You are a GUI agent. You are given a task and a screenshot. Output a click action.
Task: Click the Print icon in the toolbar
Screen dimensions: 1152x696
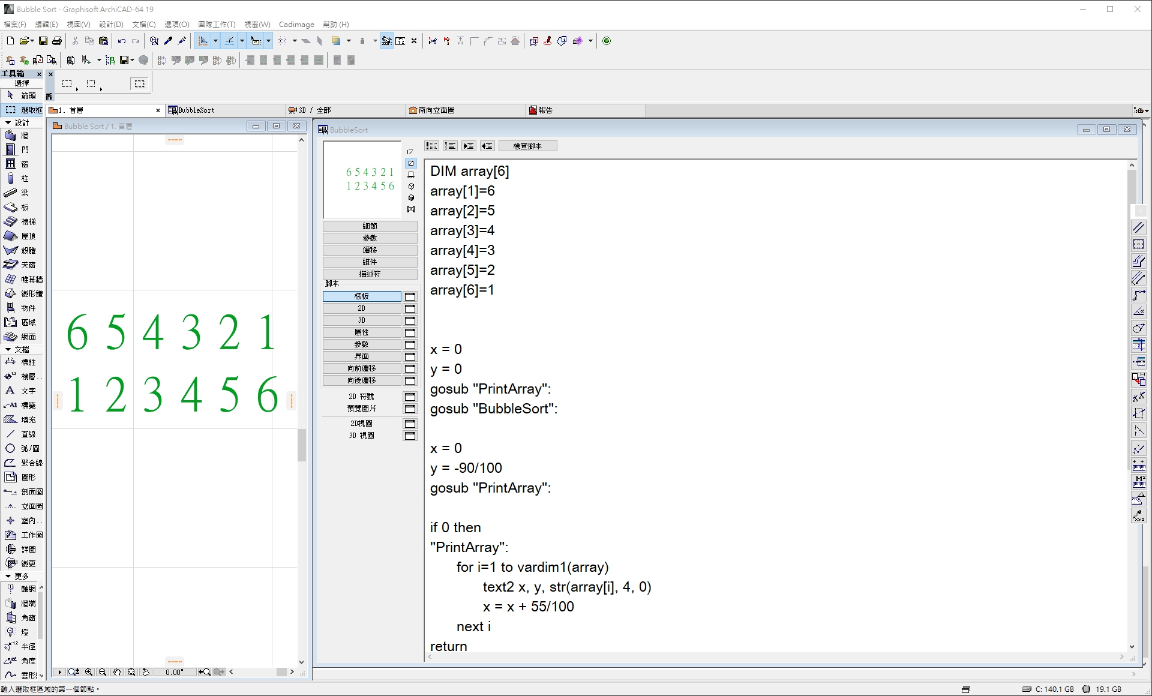[x=57, y=41]
